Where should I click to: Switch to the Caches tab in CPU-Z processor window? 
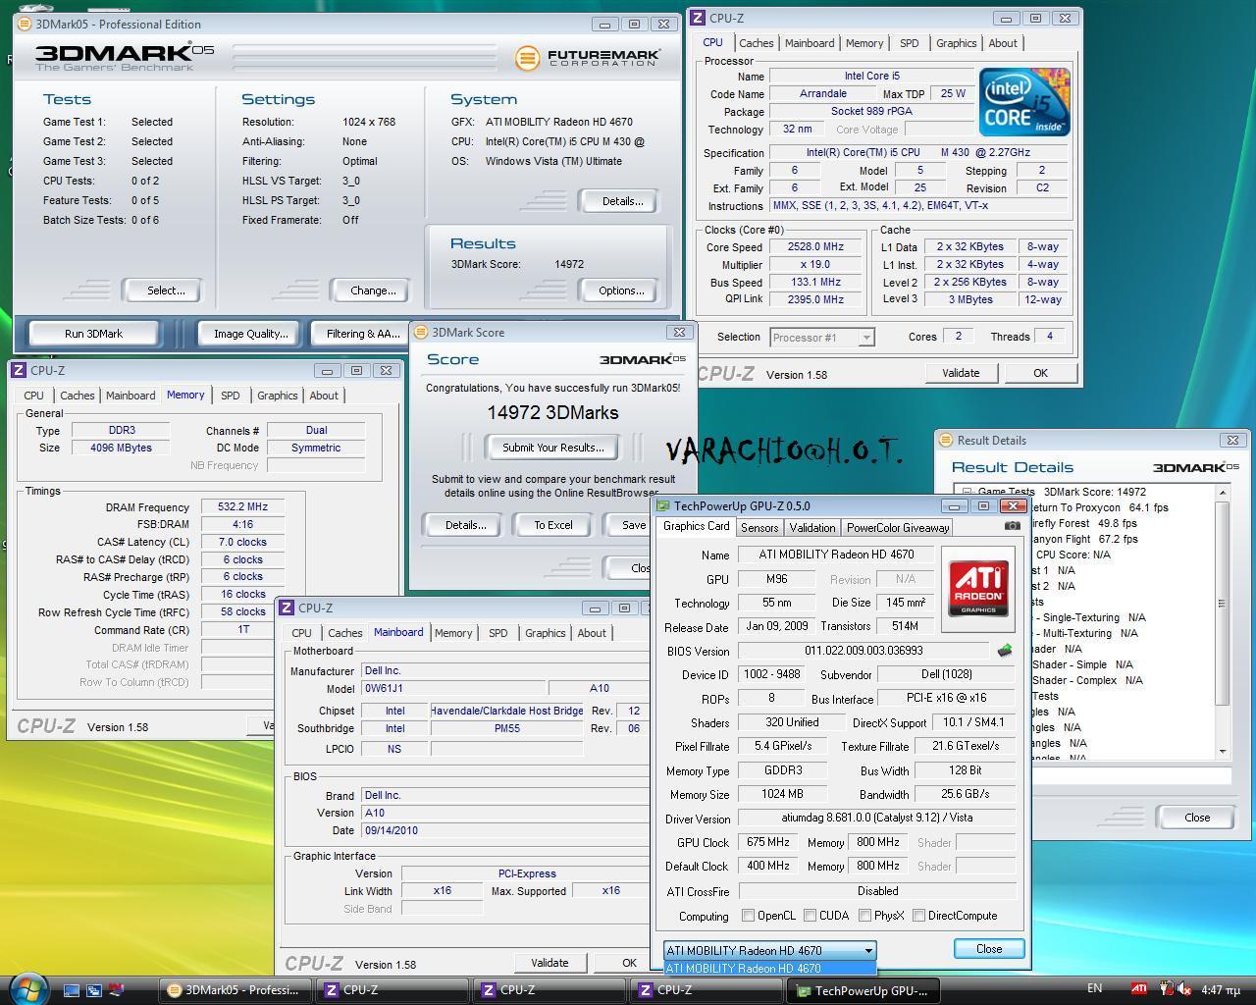click(756, 43)
